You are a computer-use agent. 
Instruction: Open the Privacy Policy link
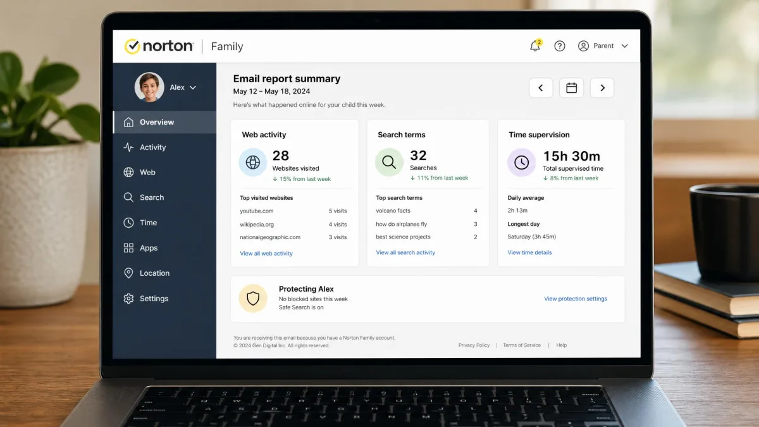[474, 345]
